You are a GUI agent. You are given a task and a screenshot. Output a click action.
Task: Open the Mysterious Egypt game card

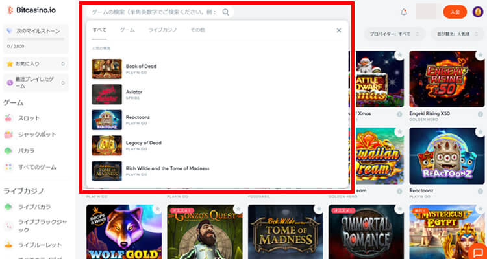(447, 232)
